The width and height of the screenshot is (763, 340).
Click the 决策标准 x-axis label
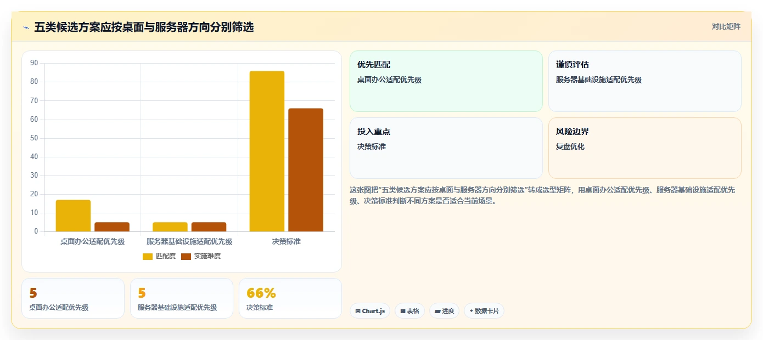(x=287, y=241)
